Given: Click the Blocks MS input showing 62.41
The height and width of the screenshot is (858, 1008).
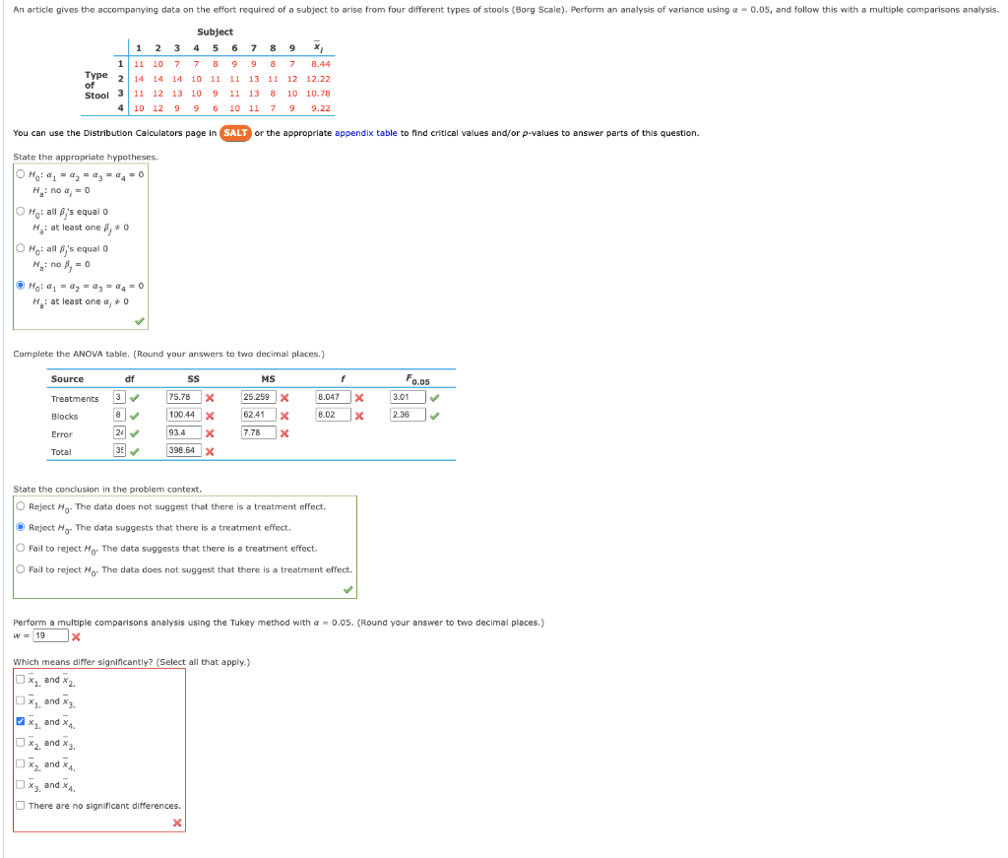Looking at the screenshot, I should pos(259,415).
